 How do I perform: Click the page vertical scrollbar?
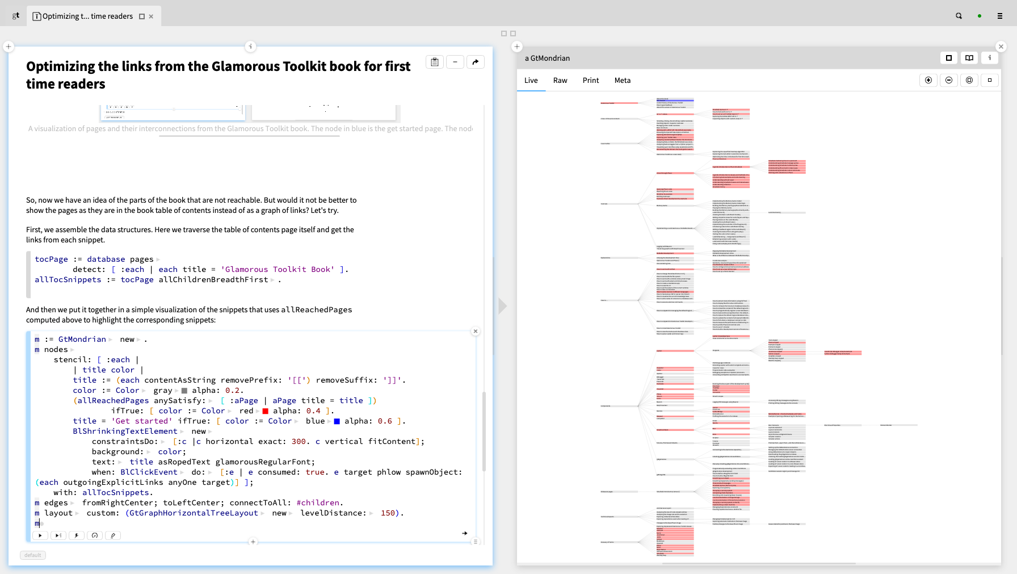(484, 431)
